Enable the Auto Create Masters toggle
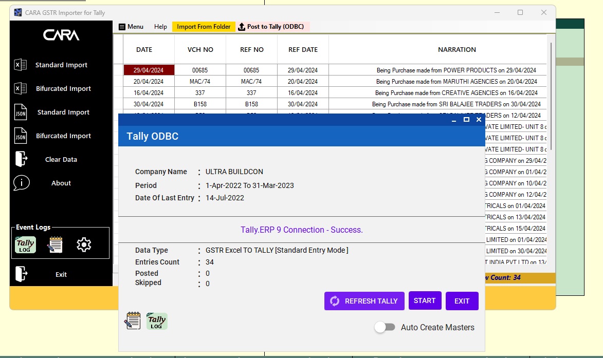Image resolution: width=603 pixels, height=358 pixels. 385,327
